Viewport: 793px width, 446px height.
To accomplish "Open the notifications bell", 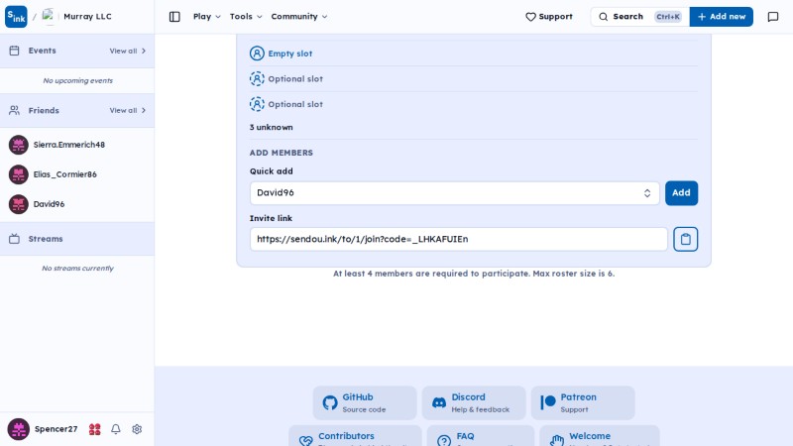I will click(116, 429).
